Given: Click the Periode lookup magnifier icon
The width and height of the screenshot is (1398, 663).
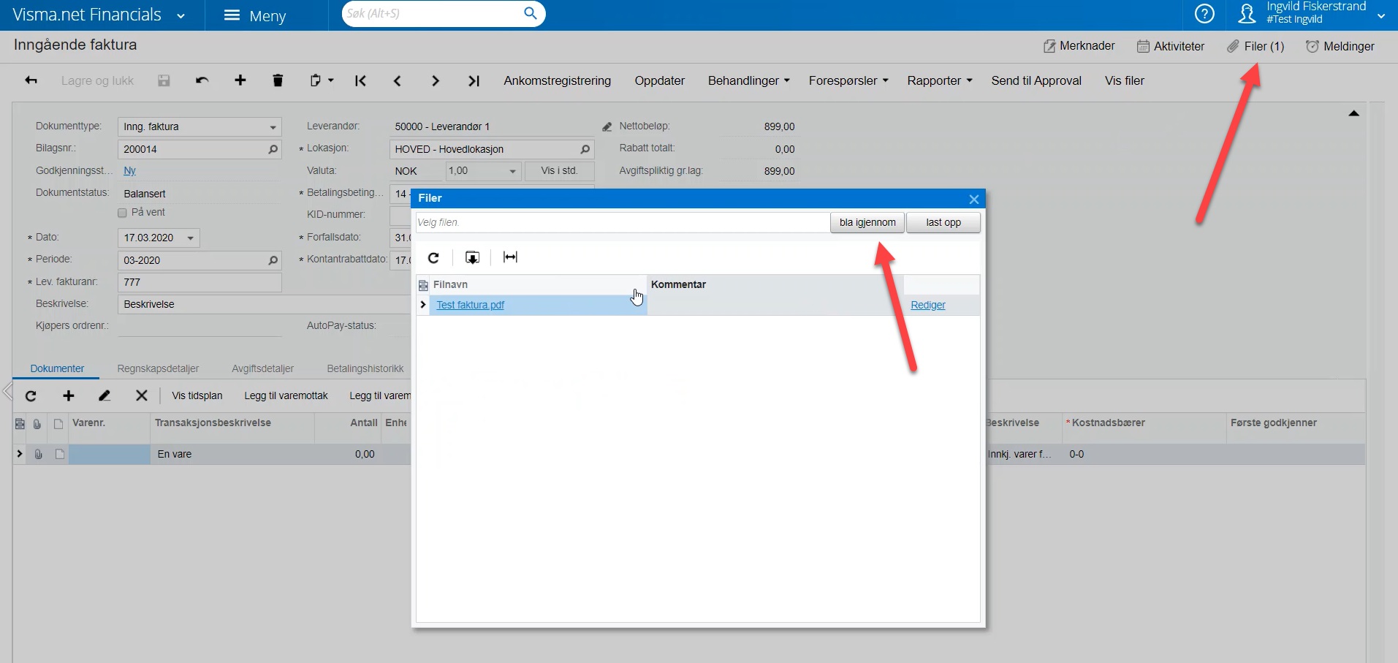Looking at the screenshot, I should [x=273, y=260].
